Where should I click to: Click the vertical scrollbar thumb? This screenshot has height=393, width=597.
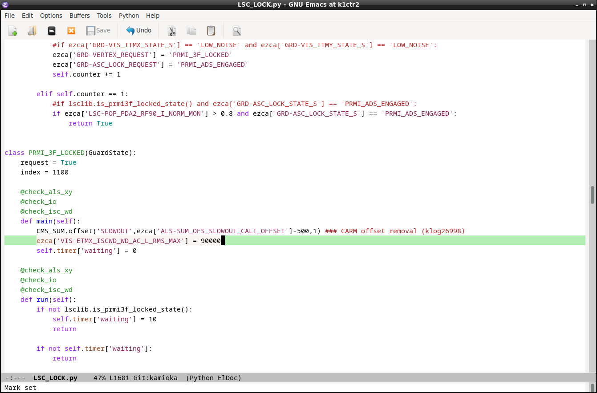[592, 194]
